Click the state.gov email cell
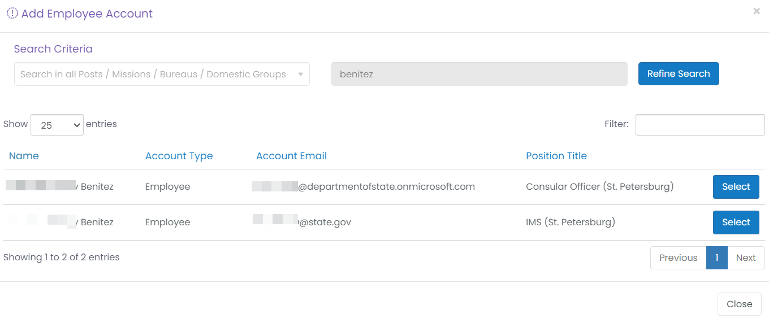This screenshot has height=323, width=769. 302,222
